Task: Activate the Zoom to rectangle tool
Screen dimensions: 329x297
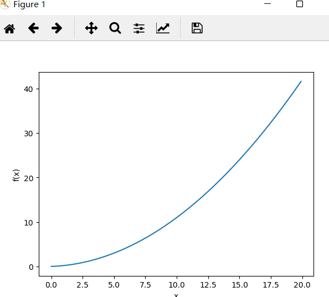Action: 115,28
